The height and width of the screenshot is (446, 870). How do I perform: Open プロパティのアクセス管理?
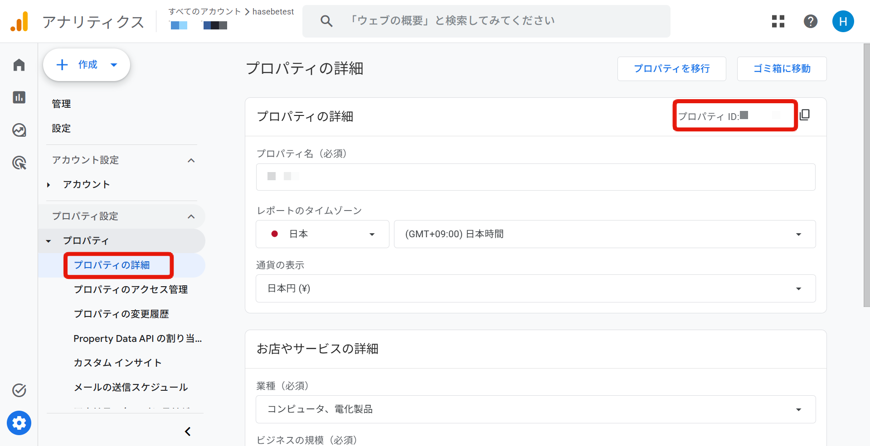pos(131,289)
